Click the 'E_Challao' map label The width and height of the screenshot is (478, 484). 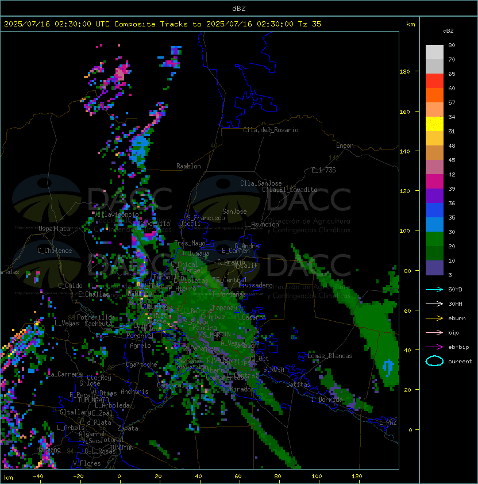(x=94, y=294)
